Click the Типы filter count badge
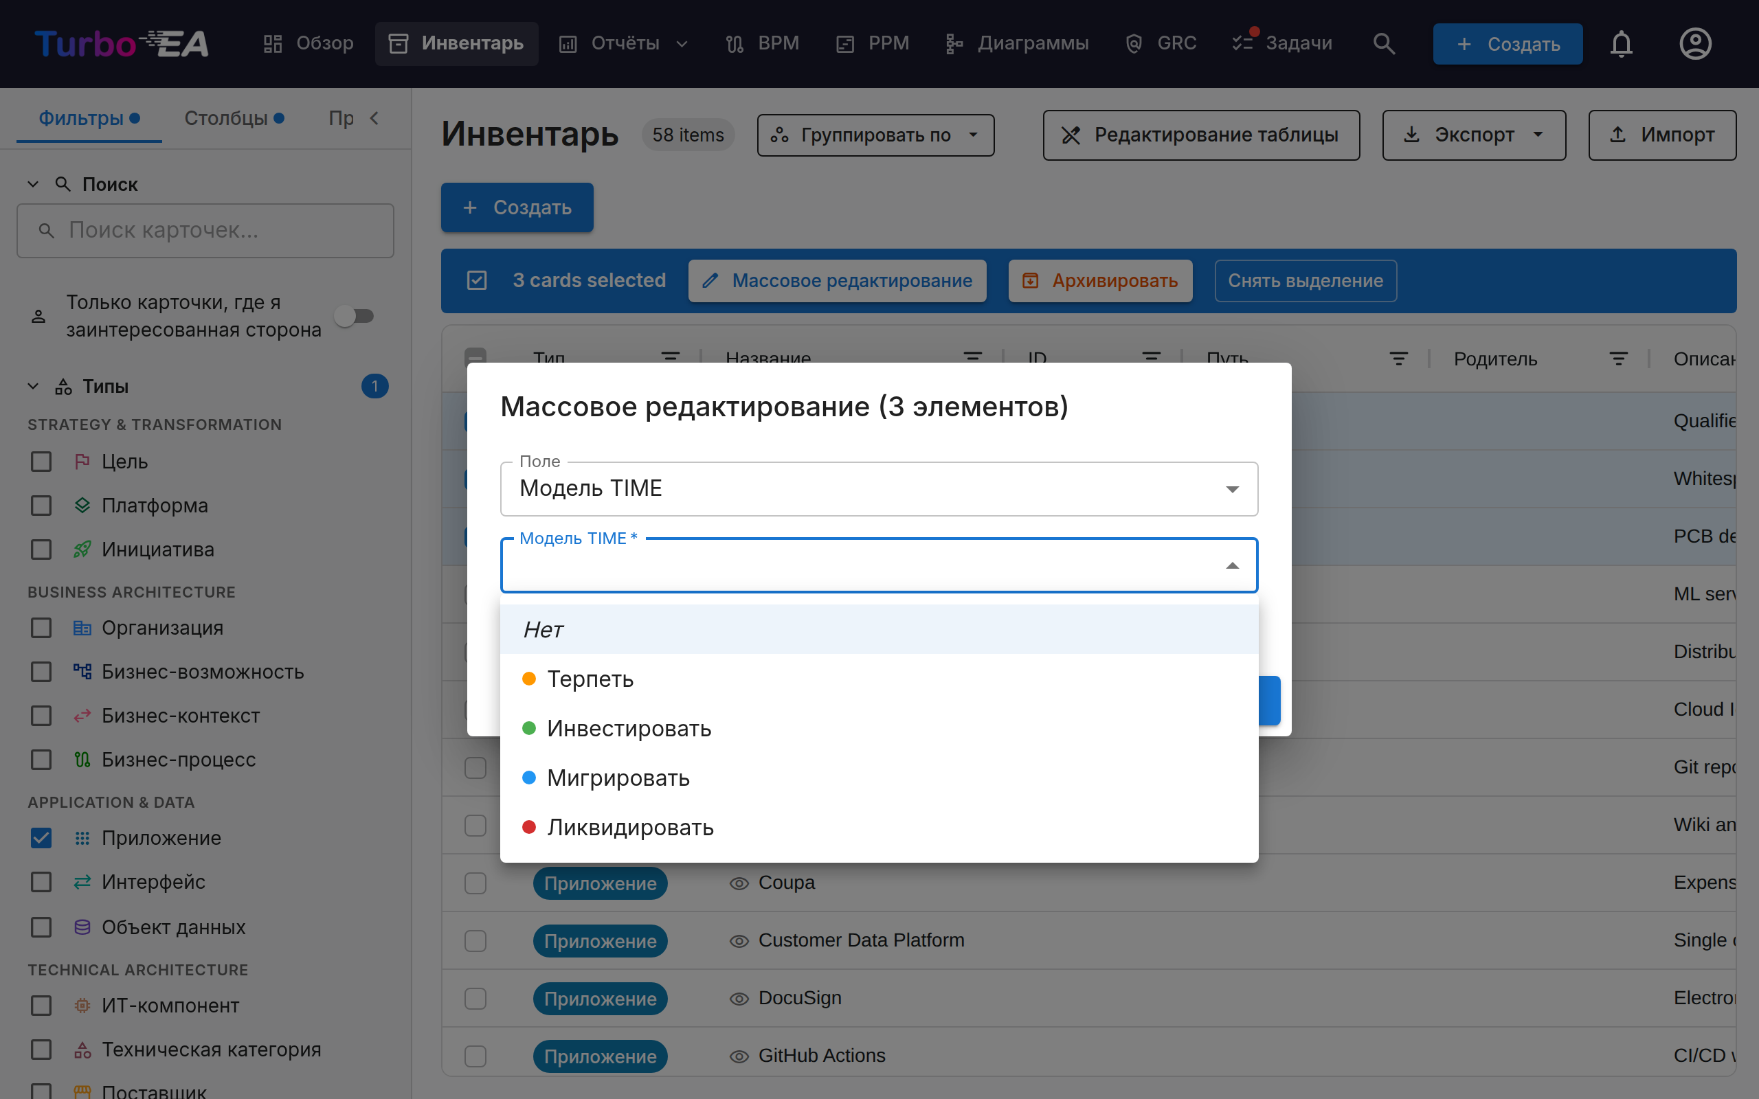Image resolution: width=1759 pixels, height=1099 pixels. click(375, 386)
